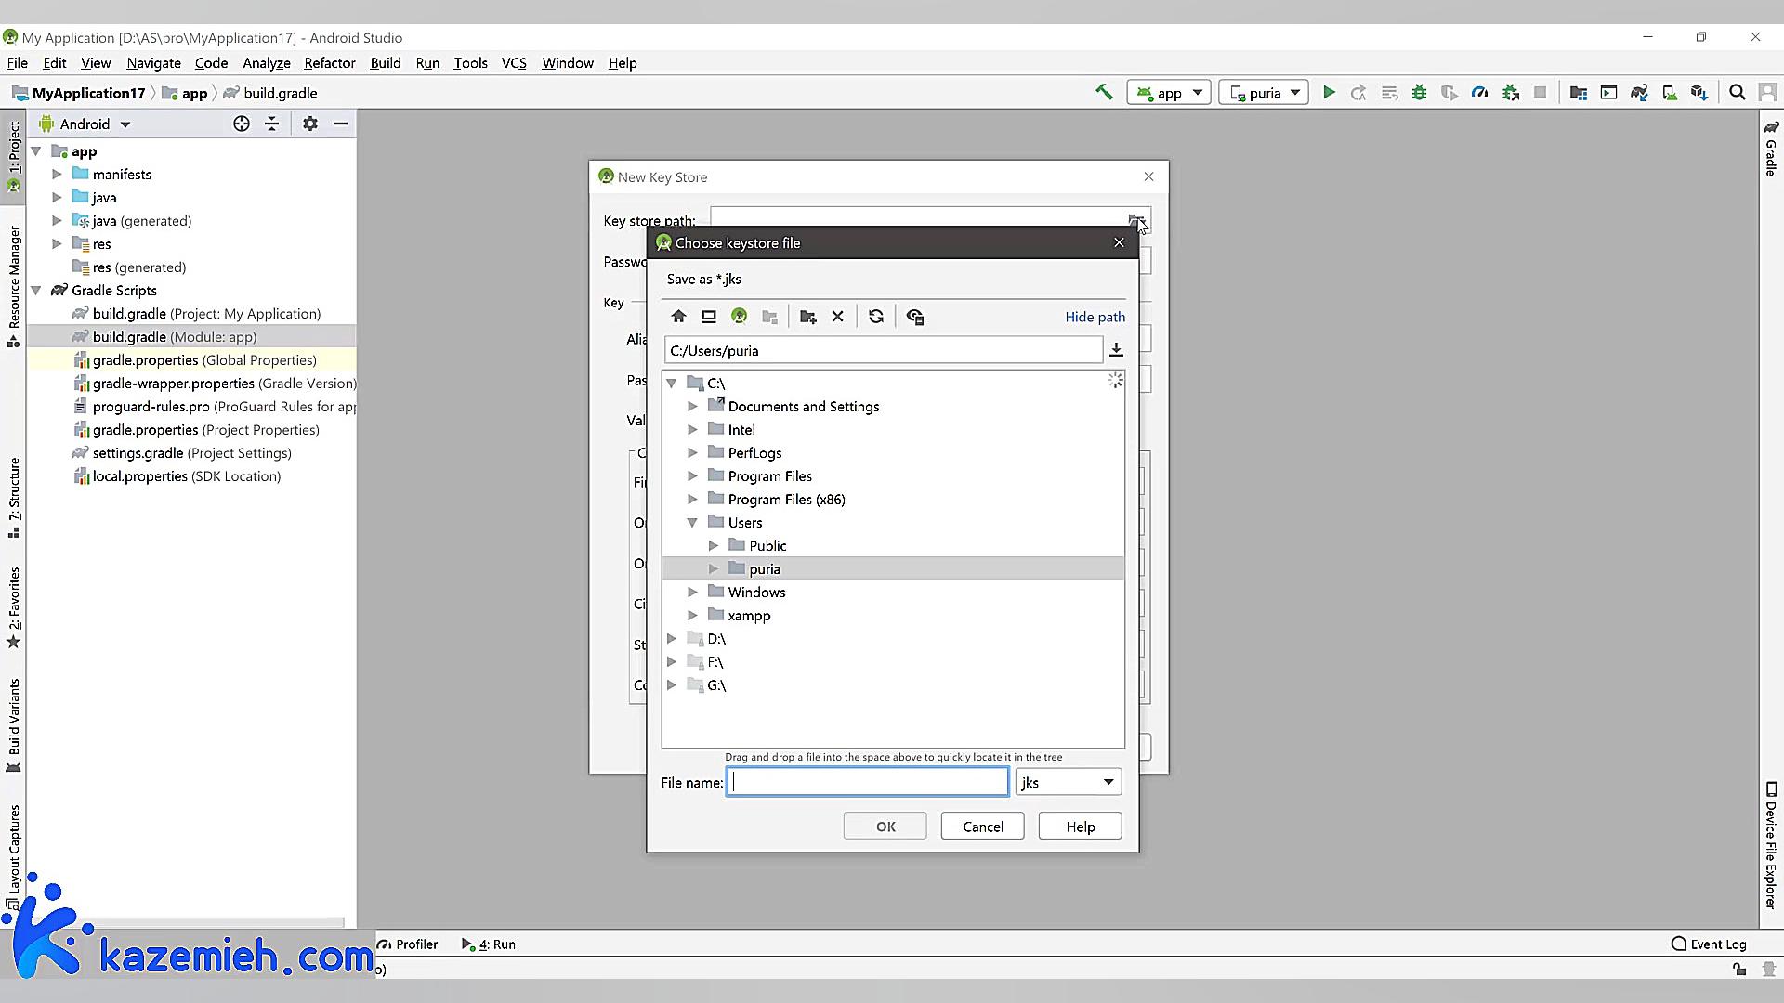1784x1003 pixels.
Task: Hide the Project panel with minus icon
Action: point(341,124)
